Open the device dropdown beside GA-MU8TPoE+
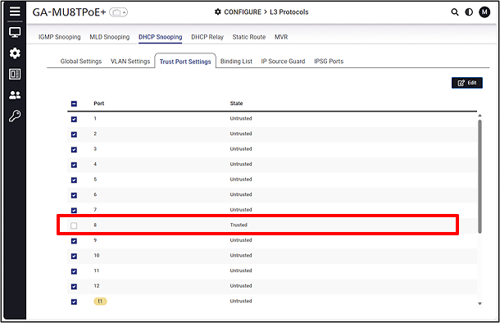Viewport: 500px width, 323px height. pyautogui.click(x=118, y=12)
